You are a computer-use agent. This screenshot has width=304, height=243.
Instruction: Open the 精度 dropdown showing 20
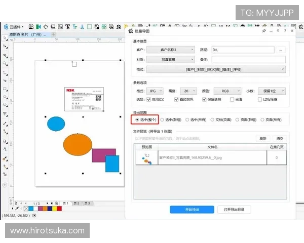pyautogui.click(x=188, y=91)
